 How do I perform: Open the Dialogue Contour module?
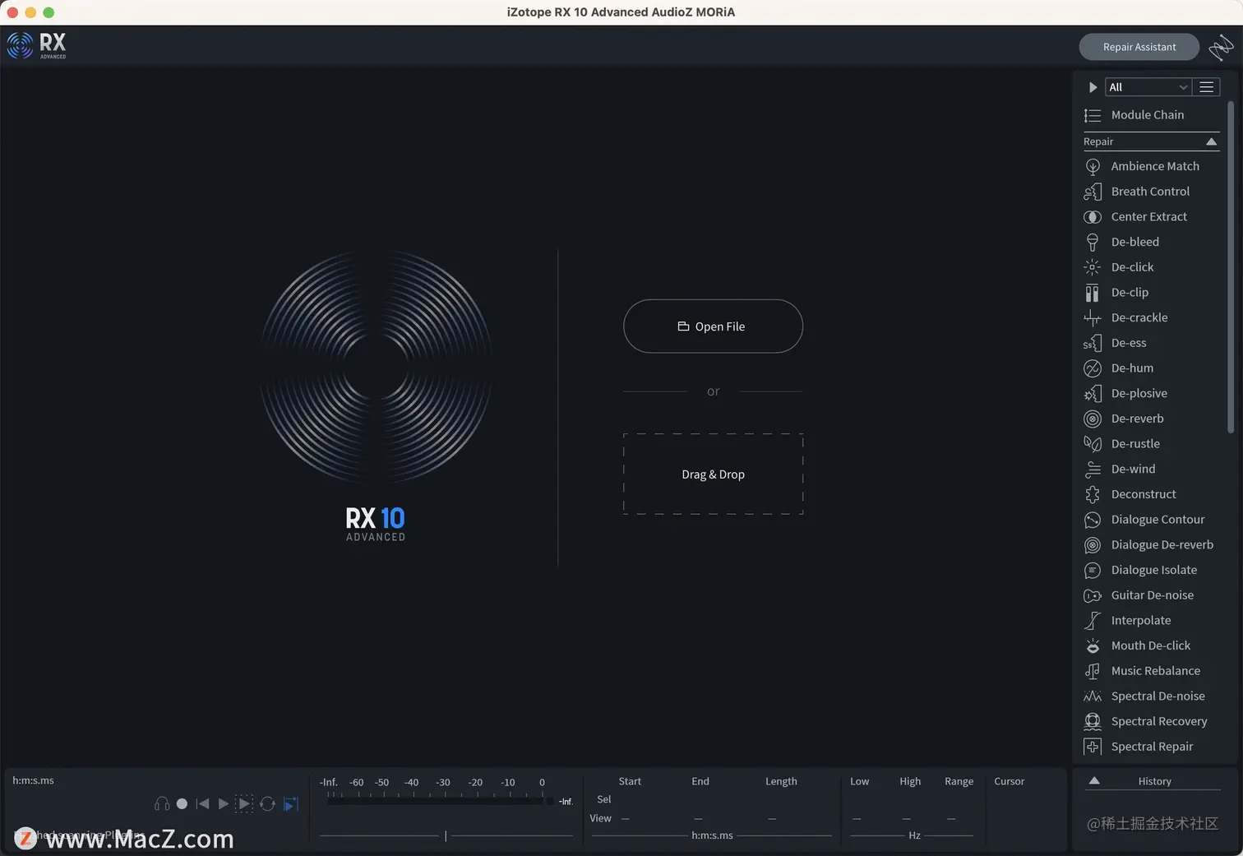click(x=1144, y=520)
